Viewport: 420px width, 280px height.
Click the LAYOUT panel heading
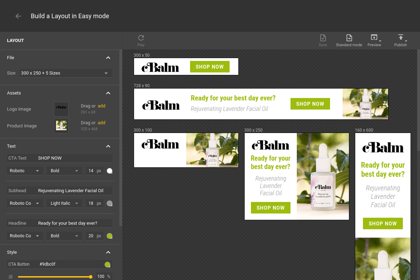pyautogui.click(x=15, y=41)
